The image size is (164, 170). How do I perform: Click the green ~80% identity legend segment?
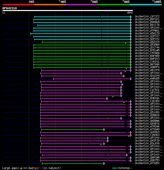[114, 5]
